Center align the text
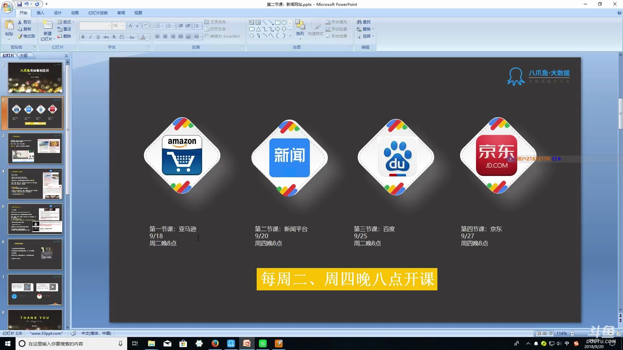 tap(165, 37)
